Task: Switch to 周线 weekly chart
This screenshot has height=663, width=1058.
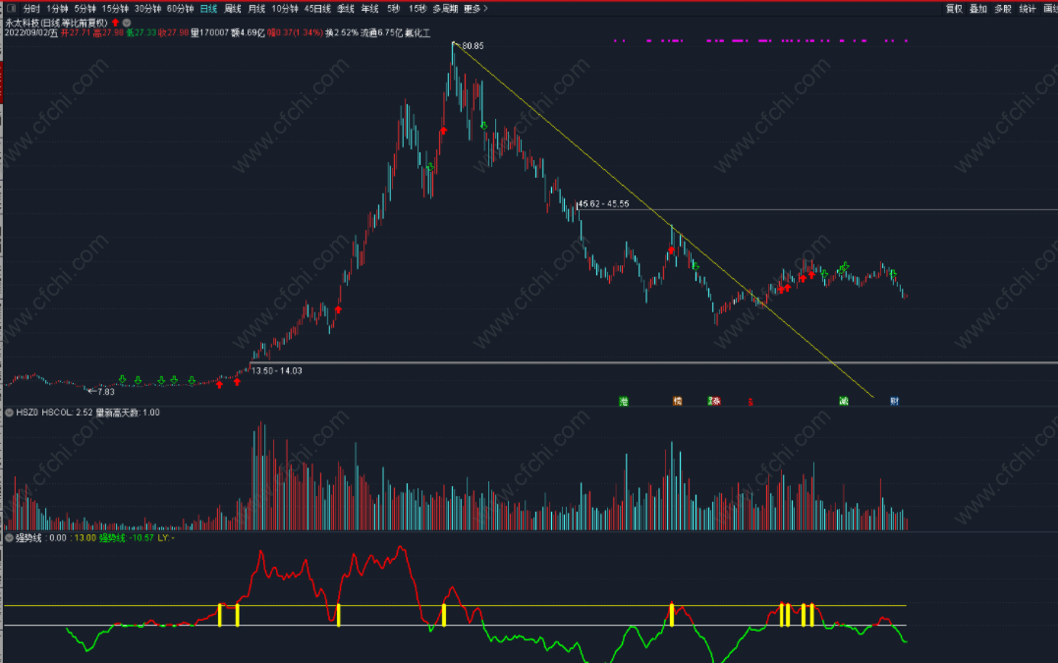Action: pyautogui.click(x=233, y=9)
